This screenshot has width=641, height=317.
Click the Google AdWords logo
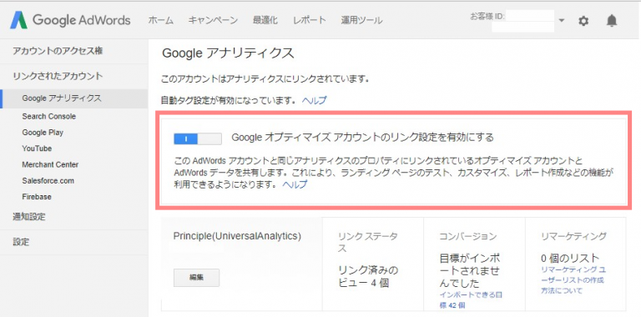(70, 20)
